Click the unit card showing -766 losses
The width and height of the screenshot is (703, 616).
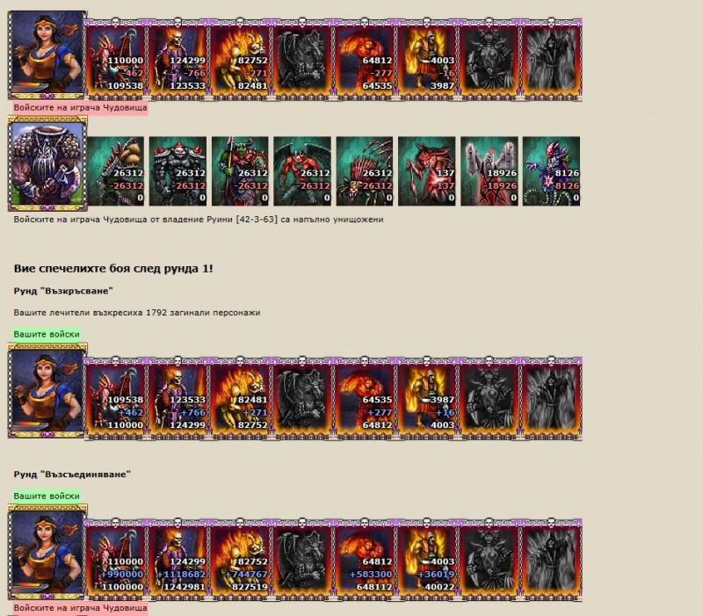pos(178,59)
